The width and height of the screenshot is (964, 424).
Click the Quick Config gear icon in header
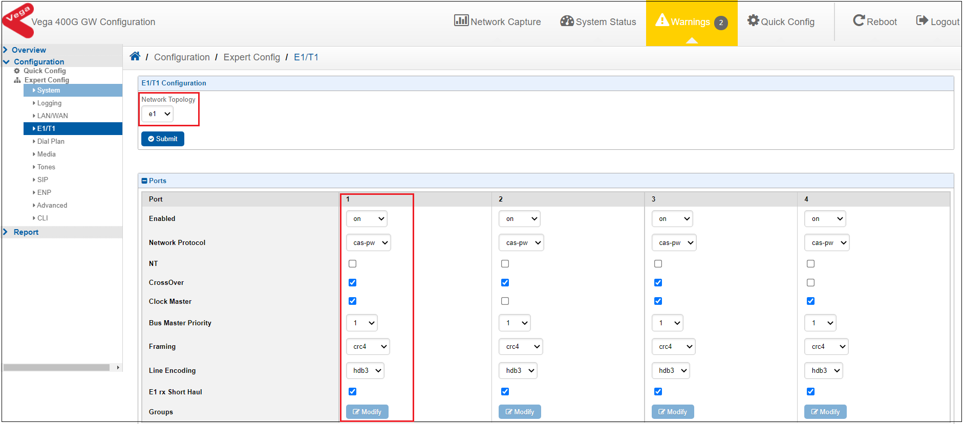tap(753, 20)
